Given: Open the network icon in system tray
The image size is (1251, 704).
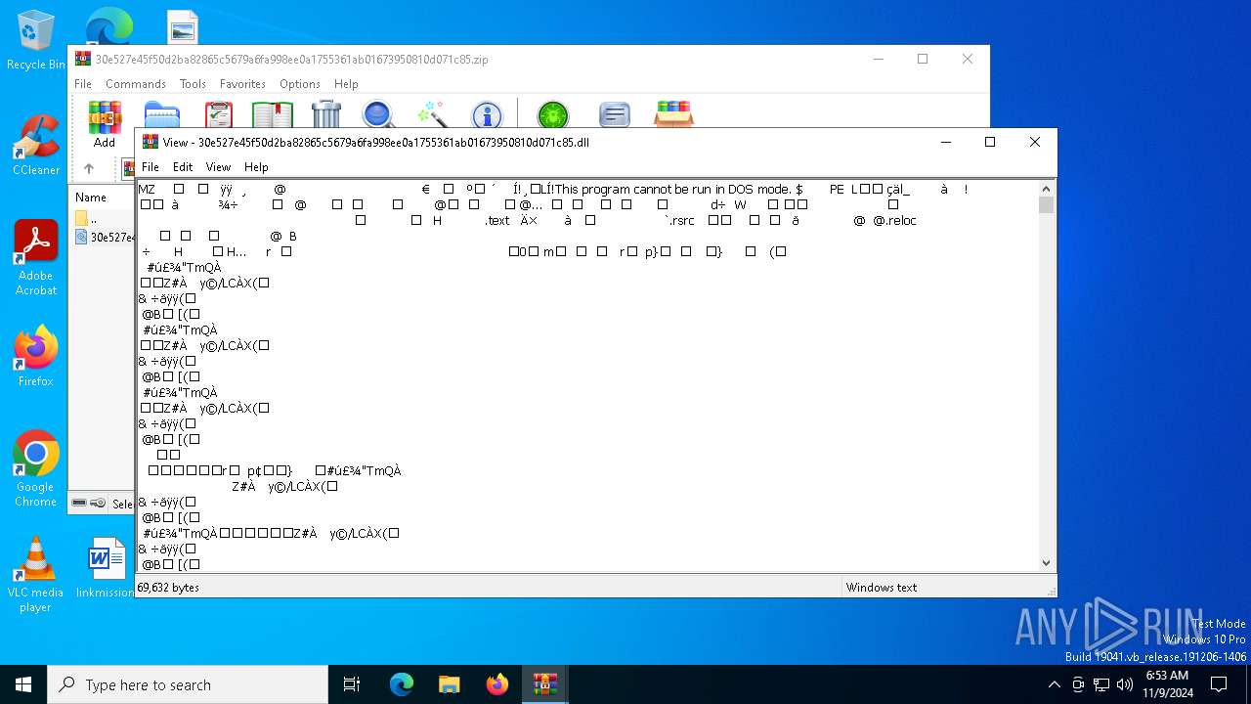Looking at the screenshot, I should (x=1101, y=684).
